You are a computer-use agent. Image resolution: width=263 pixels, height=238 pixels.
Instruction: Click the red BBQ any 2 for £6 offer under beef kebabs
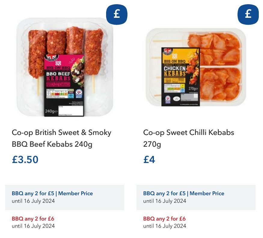pyautogui.click(x=33, y=219)
